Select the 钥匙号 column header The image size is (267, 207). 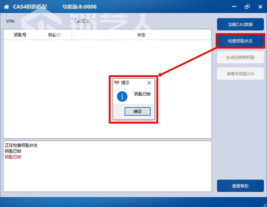(x=20, y=35)
